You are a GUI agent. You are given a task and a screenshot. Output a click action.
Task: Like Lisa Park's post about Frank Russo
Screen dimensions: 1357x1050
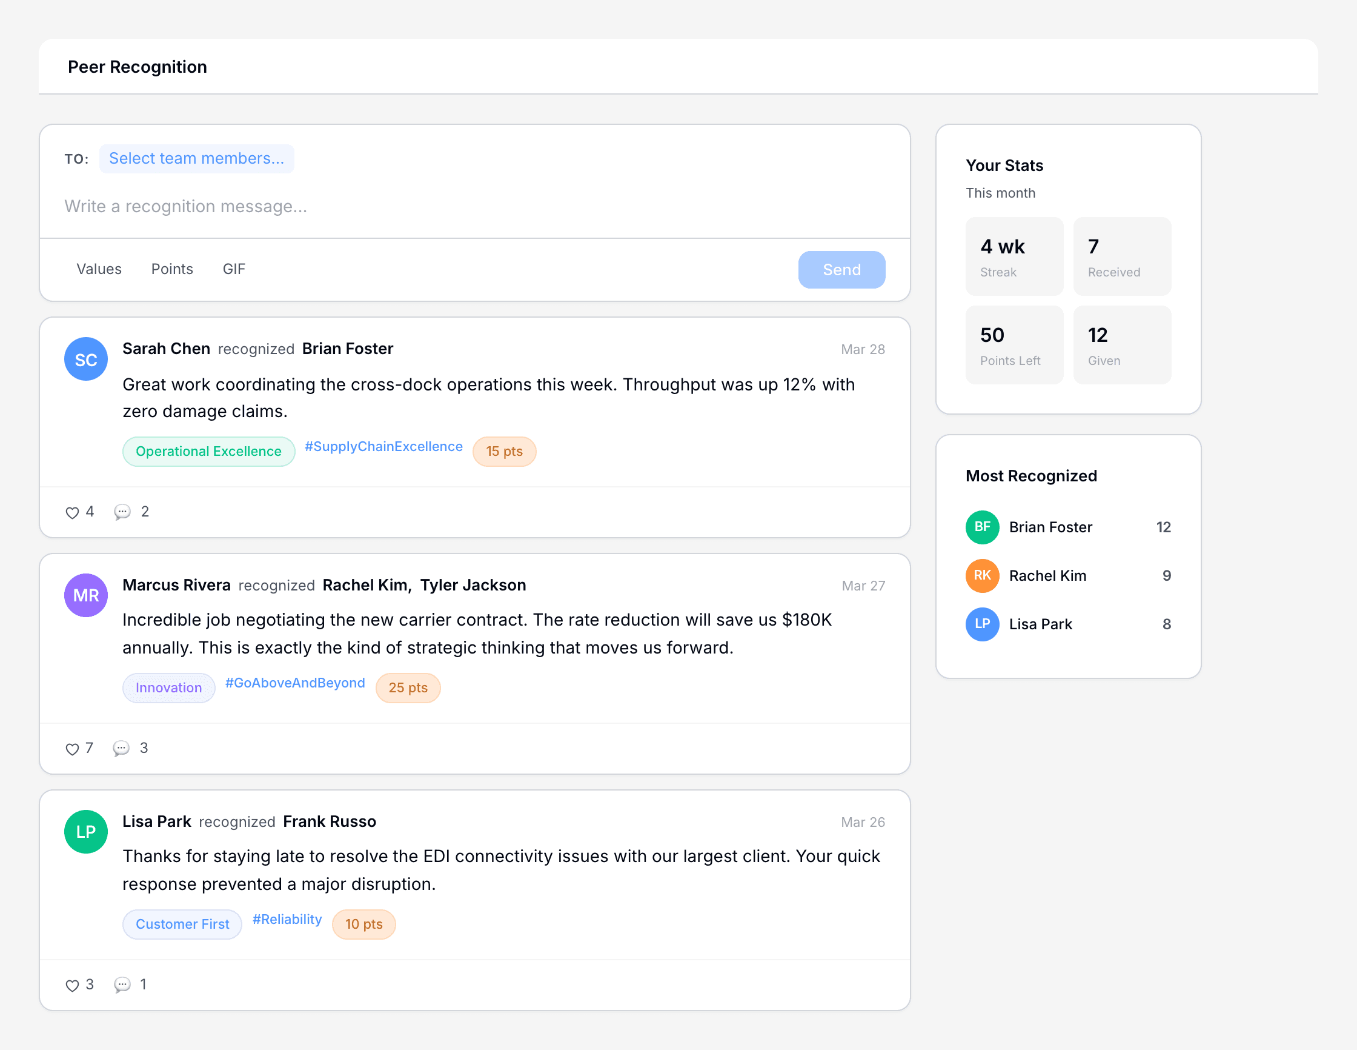tap(73, 985)
